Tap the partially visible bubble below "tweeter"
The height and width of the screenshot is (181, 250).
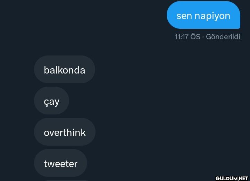[66, 181]
